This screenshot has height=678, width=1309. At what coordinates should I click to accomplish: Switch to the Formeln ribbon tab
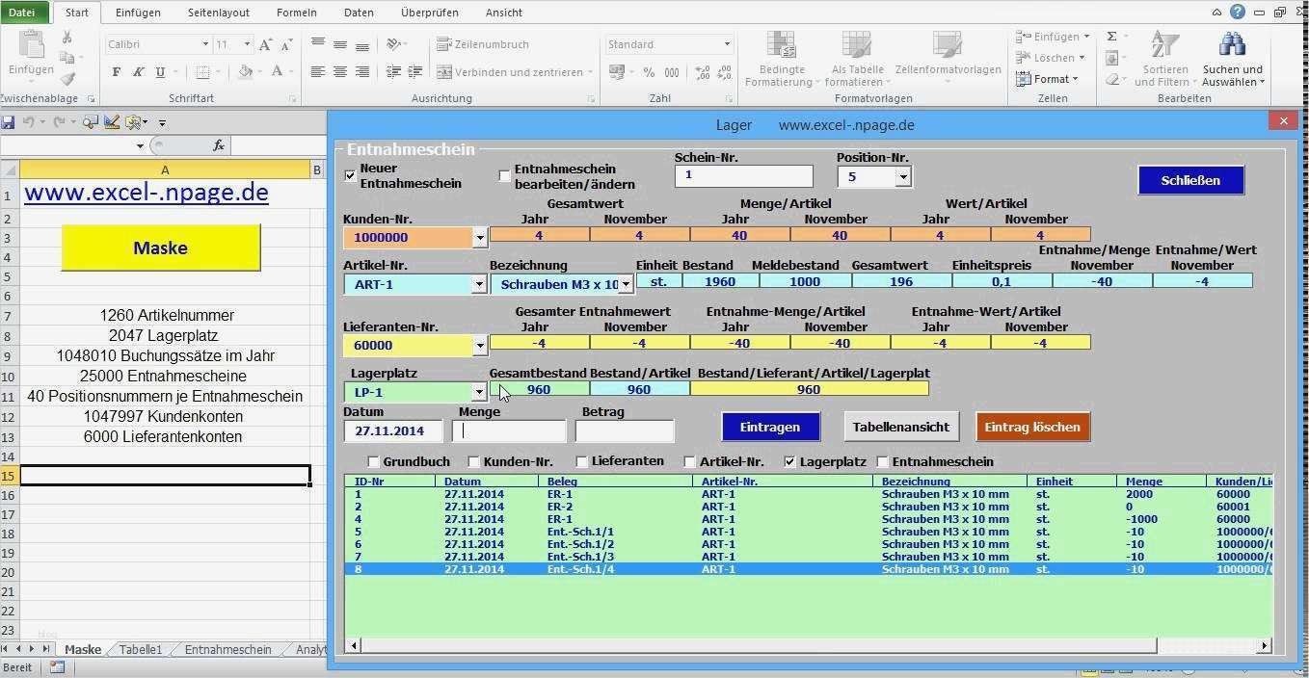(x=296, y=13)
